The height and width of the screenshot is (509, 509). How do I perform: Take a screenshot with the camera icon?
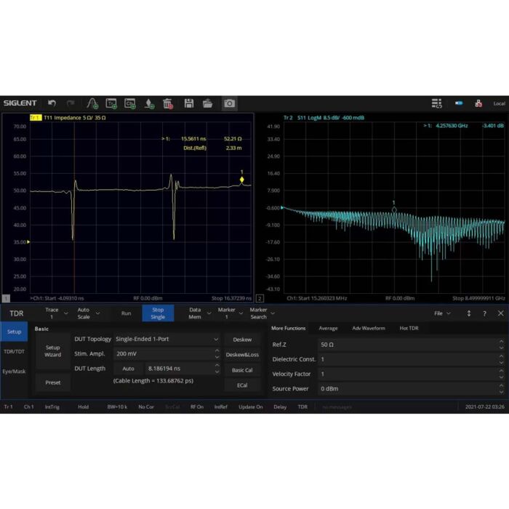pos(229,103)
